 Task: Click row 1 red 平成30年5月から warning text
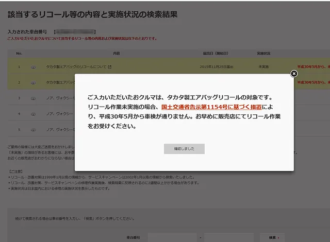coord(313,67)
